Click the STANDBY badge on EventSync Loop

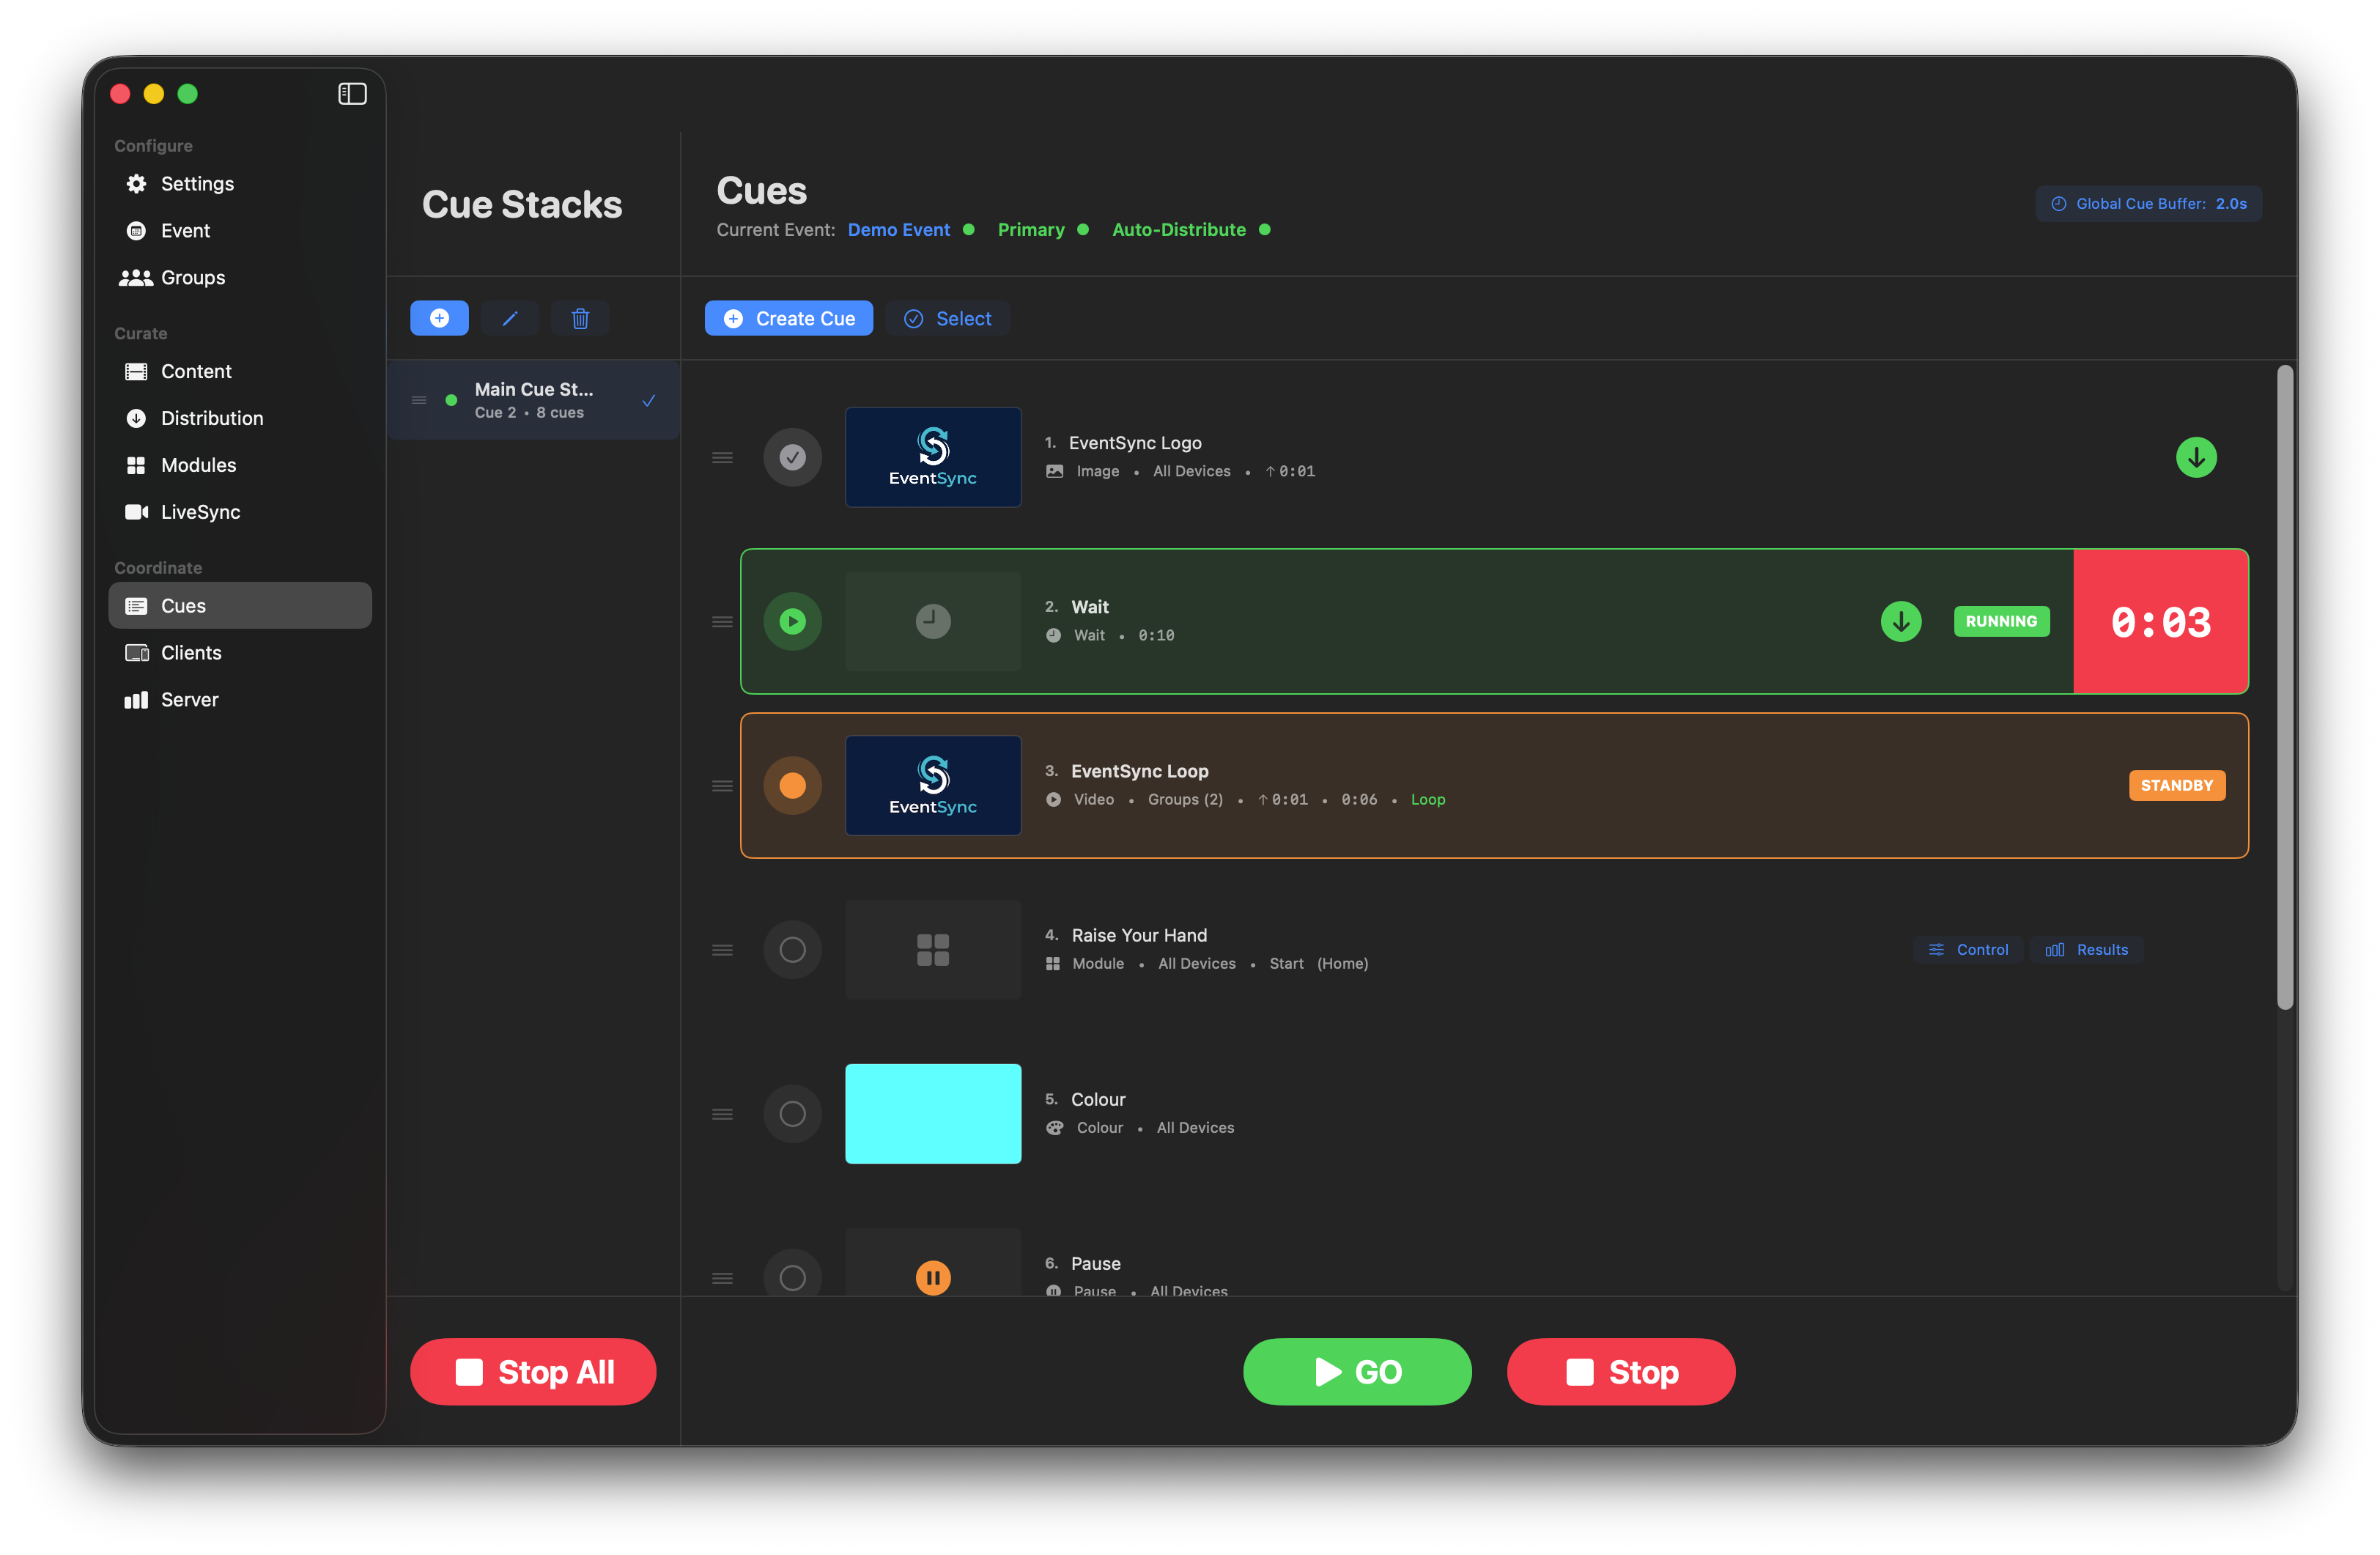coord(2177,786)
